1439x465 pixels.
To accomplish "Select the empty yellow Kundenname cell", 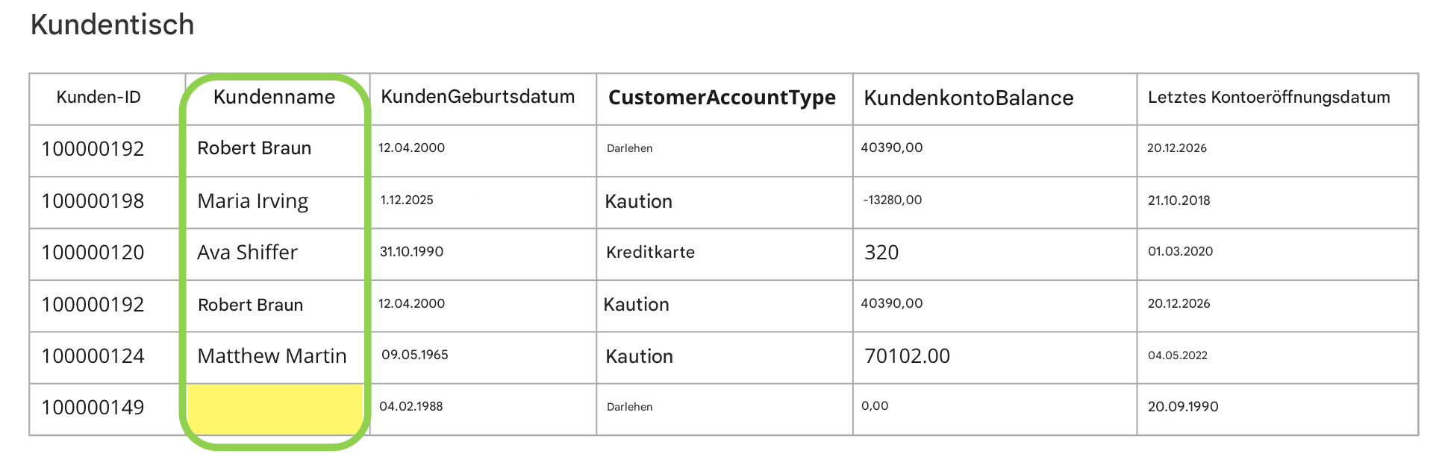I will click(x=275, y=409).
